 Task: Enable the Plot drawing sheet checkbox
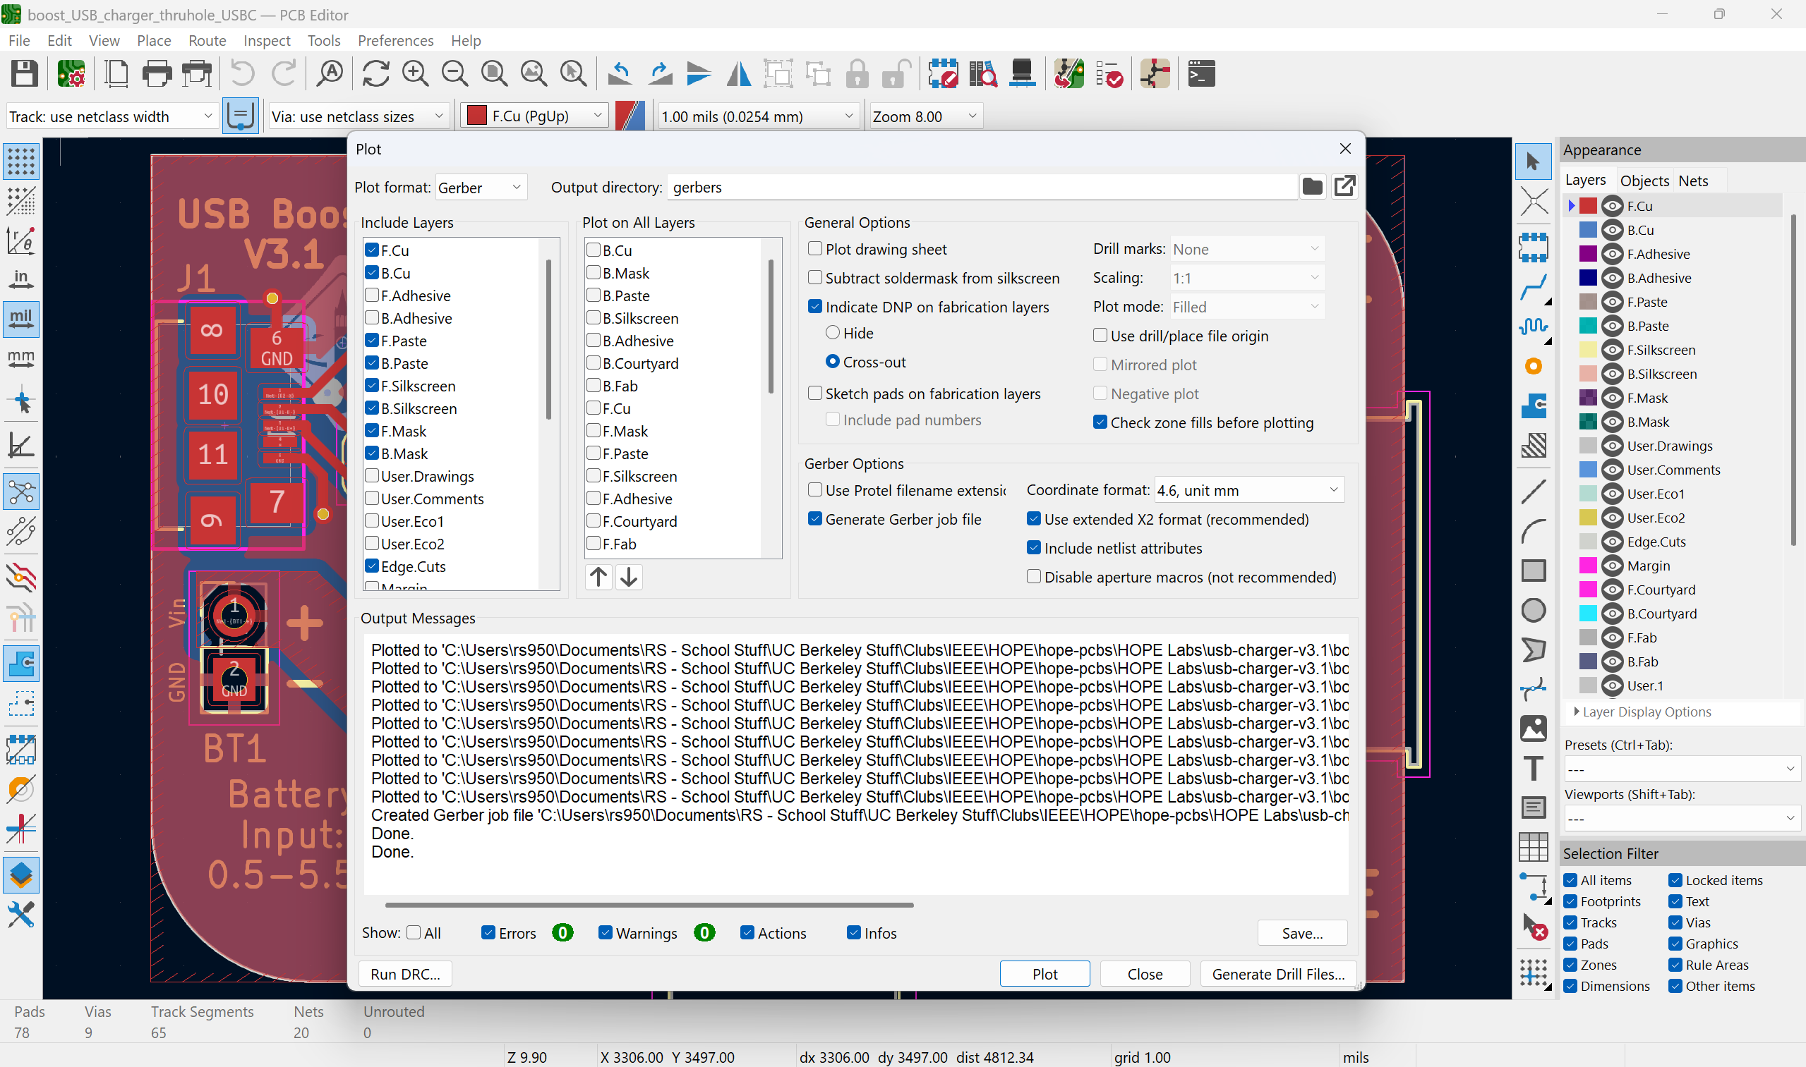814,249
